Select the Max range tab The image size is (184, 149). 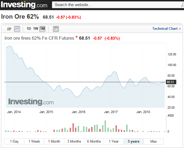click(x=153, y=141)
